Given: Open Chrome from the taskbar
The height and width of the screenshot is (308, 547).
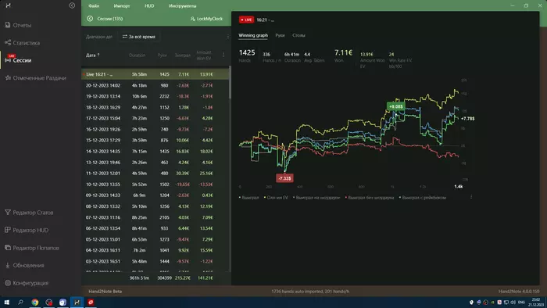Looking at the screenshot, I should point(35,302).
